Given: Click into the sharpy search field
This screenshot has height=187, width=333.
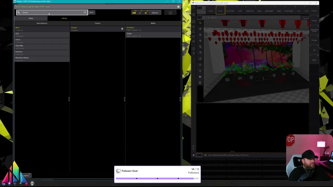Looking at the screenshot, I should pyautogui.click(x=52, y=12).
